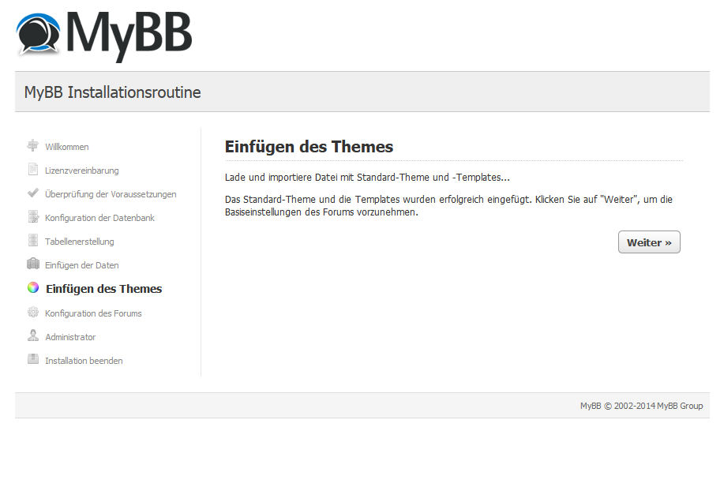Select the Konfiguration des Forums step text
Image resolution: width=724 pixels, height=491 pixels.
coord(93,313)
